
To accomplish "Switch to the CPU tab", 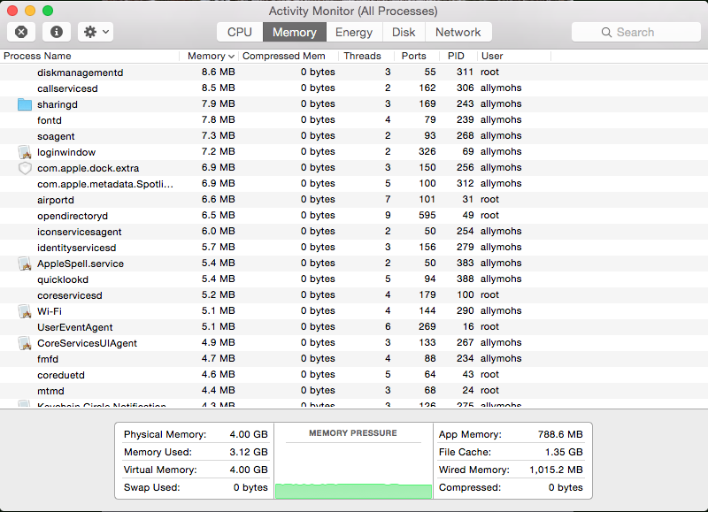I will pos(239,33).
